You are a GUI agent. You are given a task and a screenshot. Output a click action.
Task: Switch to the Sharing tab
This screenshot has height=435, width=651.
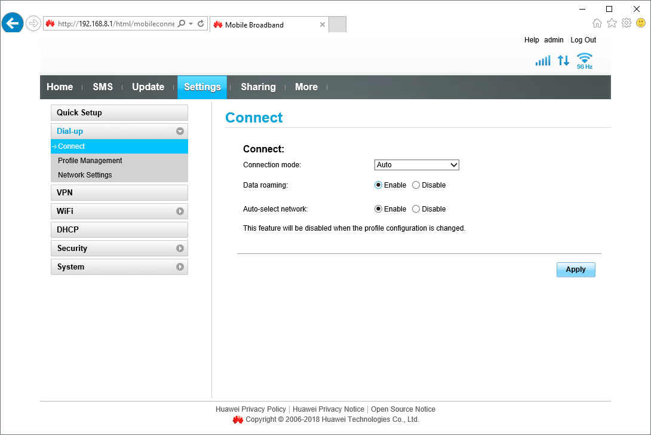click(258, 87)
